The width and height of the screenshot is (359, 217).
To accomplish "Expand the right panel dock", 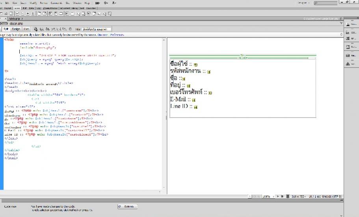I will click(x=357, y=18).
